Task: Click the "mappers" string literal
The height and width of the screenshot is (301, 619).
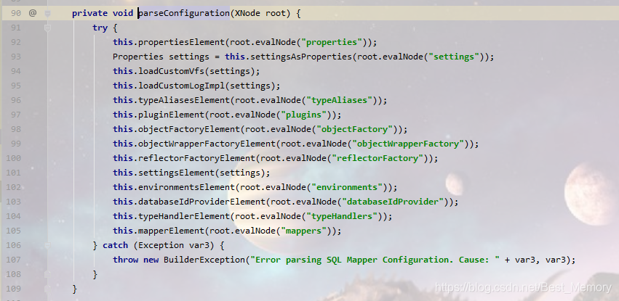Action: point(303,231)
